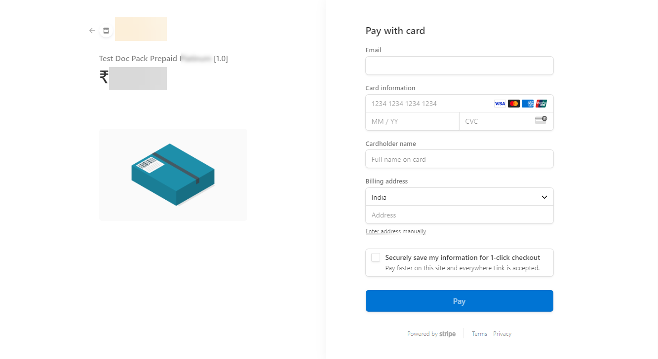
Task: Enable securely save my information for 1-click checkout
Action: (x=375, y=257)
